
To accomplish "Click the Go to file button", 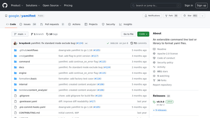I will (x=128, y=34).
